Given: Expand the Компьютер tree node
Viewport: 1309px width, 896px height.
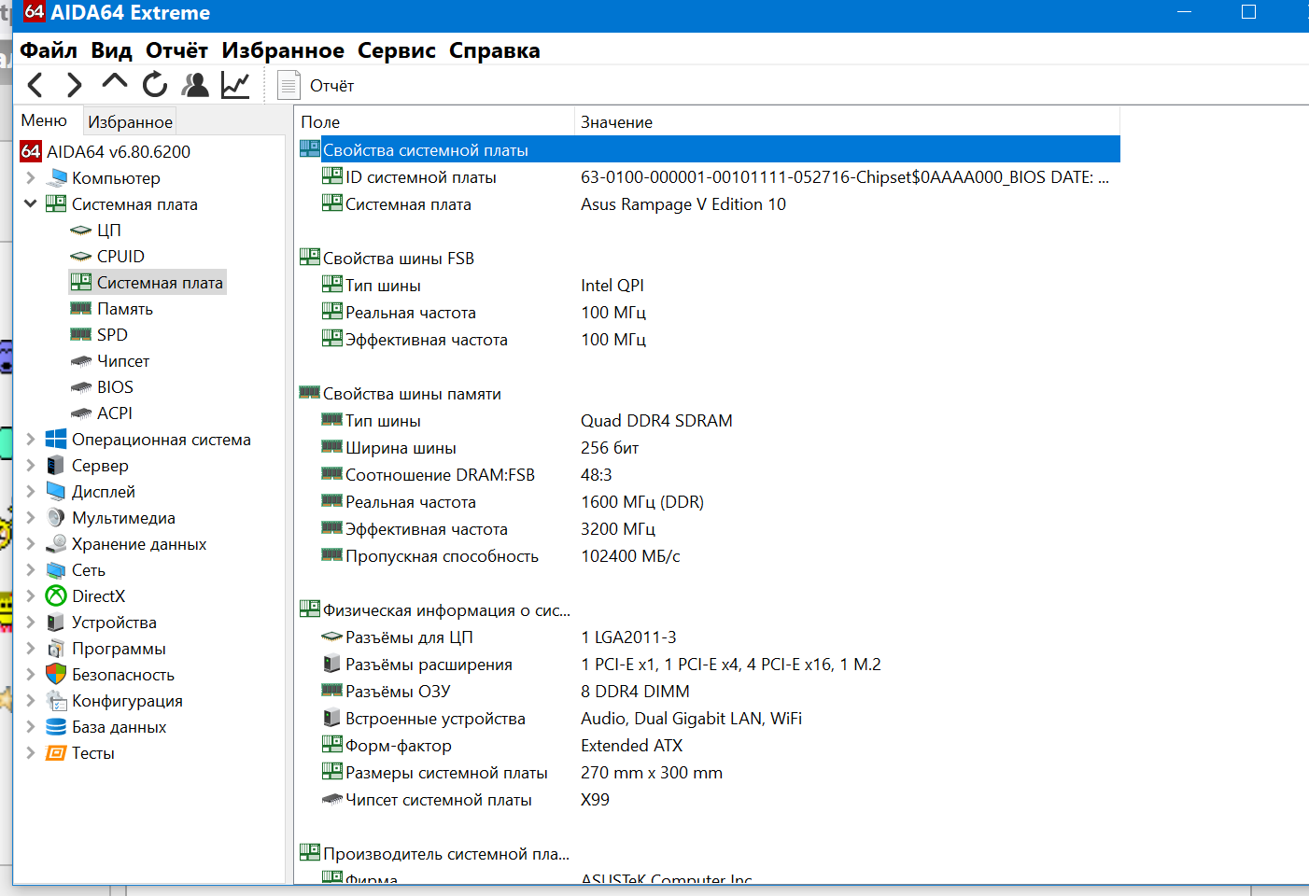Looking at the screenshot, I should [x=31, y=178].
